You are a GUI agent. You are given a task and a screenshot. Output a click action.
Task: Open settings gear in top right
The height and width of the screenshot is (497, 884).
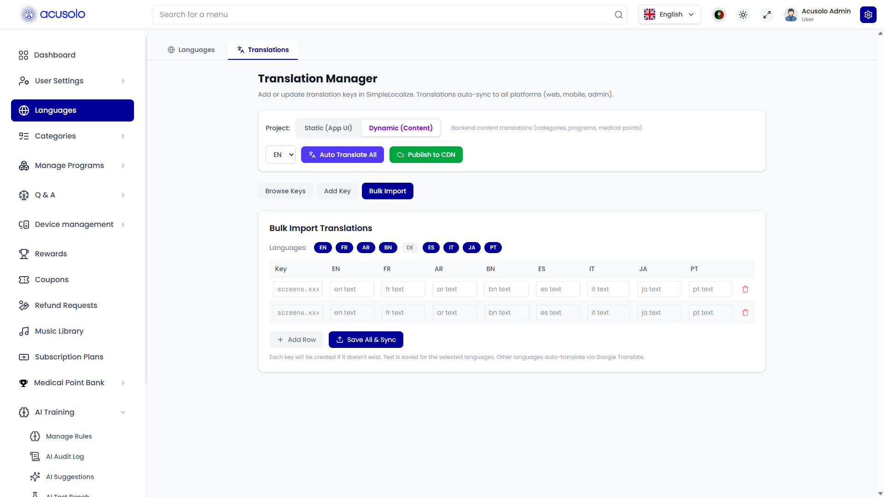point(868,15)
